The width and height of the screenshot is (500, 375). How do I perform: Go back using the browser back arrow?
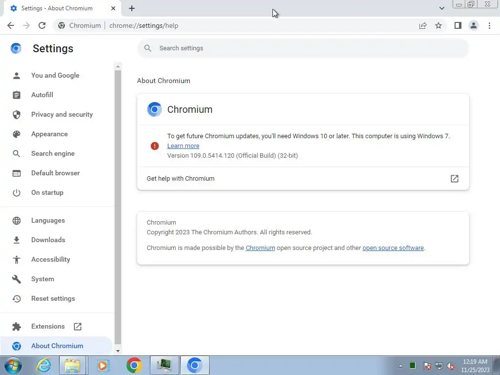tap(11, 25)
